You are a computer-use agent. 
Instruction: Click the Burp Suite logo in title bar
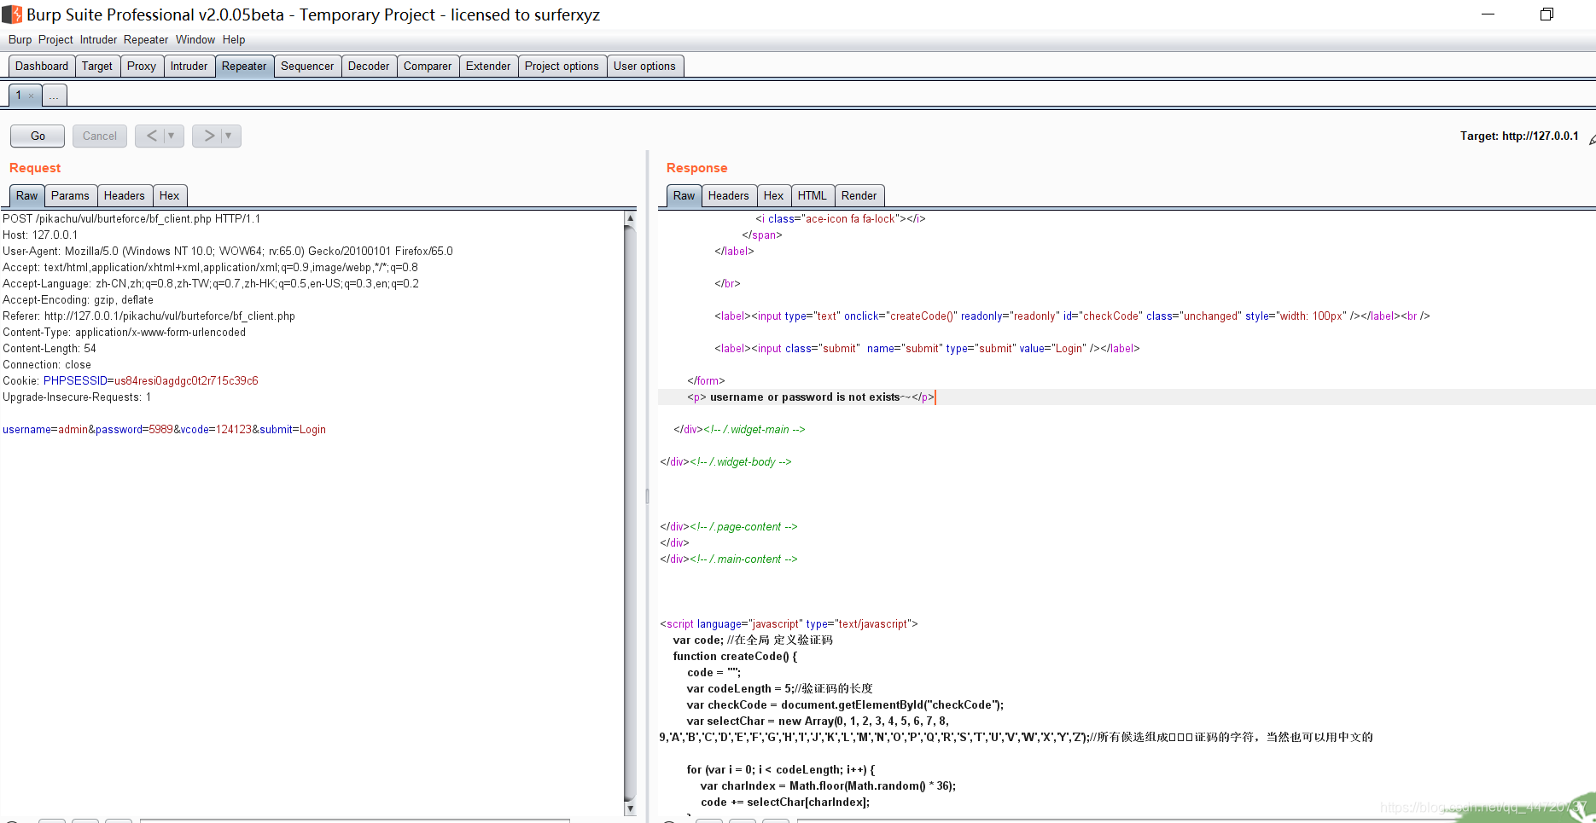pyautogui.click(x=12, y=14)
